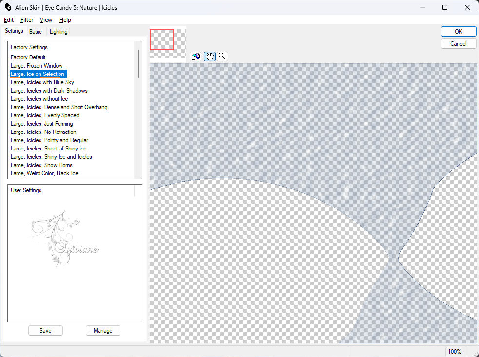Pick Large, Icicles, Shiny Ice and Icicles
The height and width of the screenshot is (357, 479).
pos(51,156)
